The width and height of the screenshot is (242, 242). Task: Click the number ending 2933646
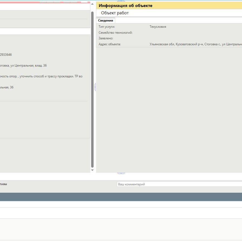pyautogui.click(x=6, y=55)
